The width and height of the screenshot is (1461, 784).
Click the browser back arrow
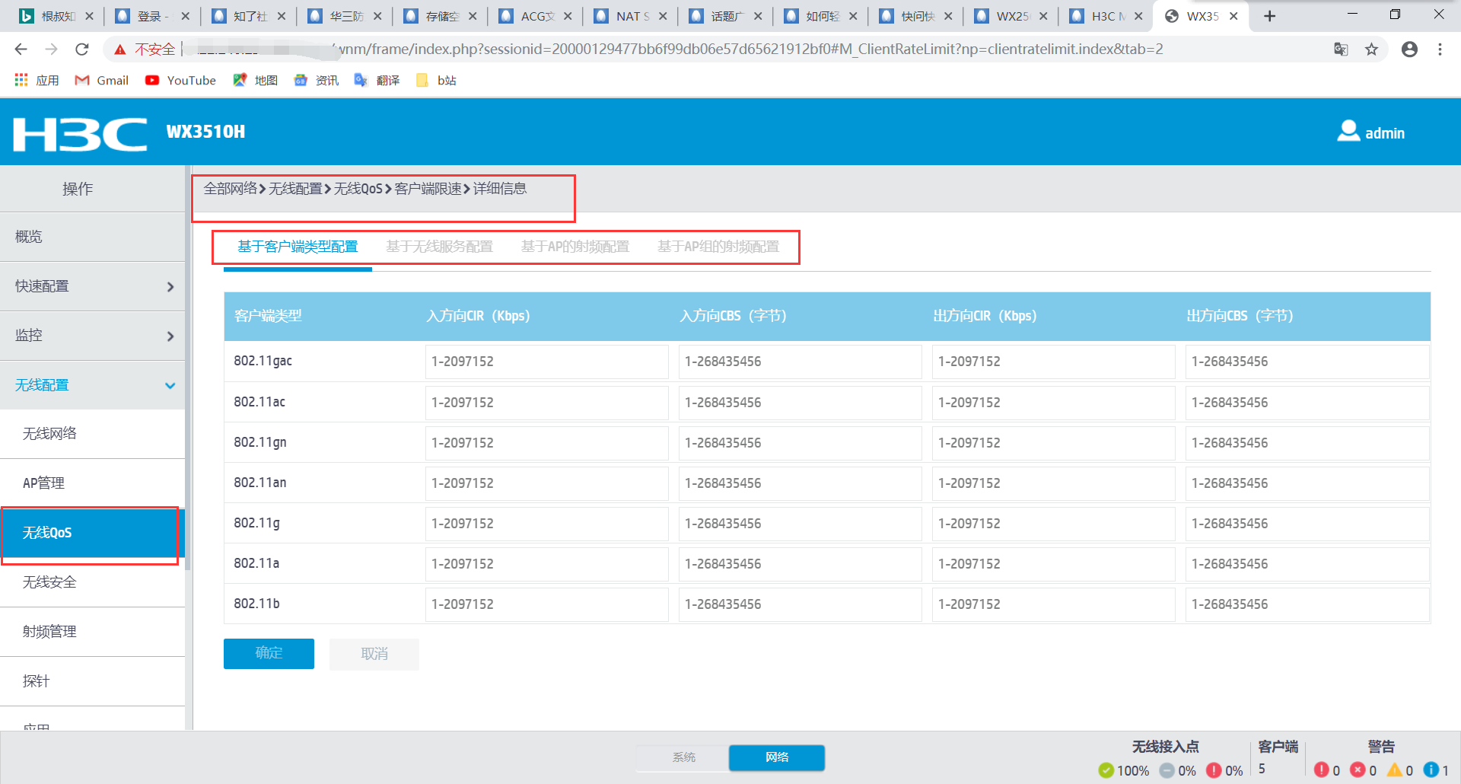click(x=21, y=49)
